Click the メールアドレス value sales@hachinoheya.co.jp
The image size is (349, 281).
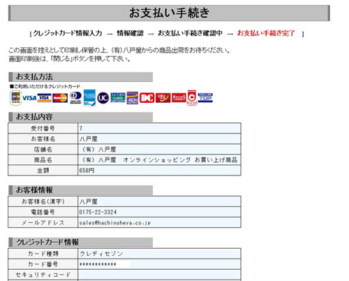[115, 223]
